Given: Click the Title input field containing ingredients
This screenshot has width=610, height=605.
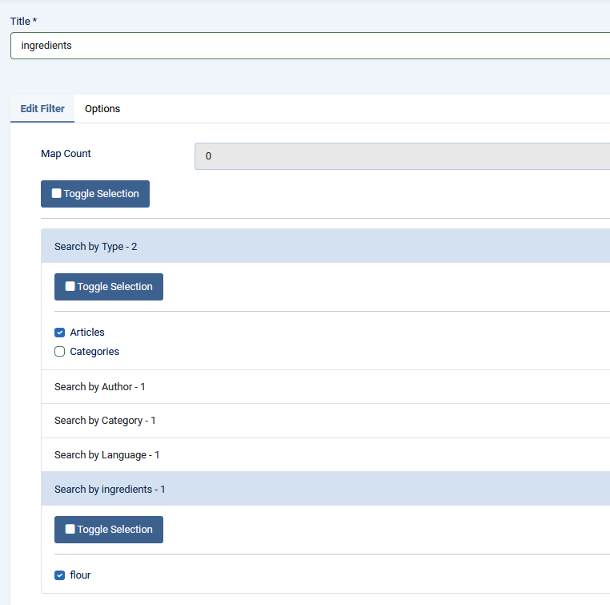Looking at the screenshot, I should 310,46.
